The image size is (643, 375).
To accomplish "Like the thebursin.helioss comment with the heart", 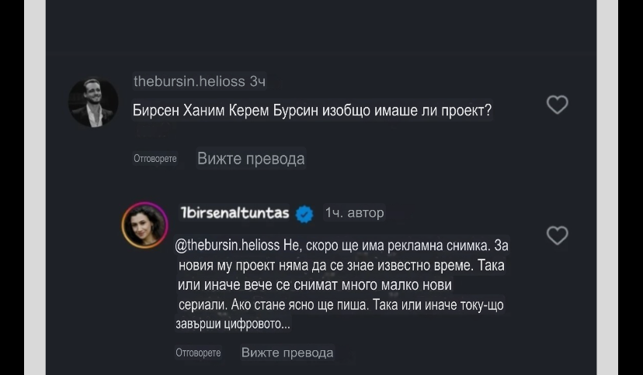I will coord(557,105).
